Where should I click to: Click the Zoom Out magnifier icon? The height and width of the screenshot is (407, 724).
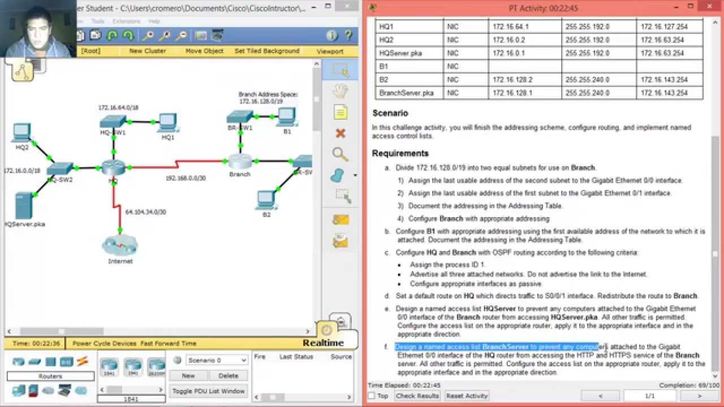pyautogui.click(x=182, y=36)
